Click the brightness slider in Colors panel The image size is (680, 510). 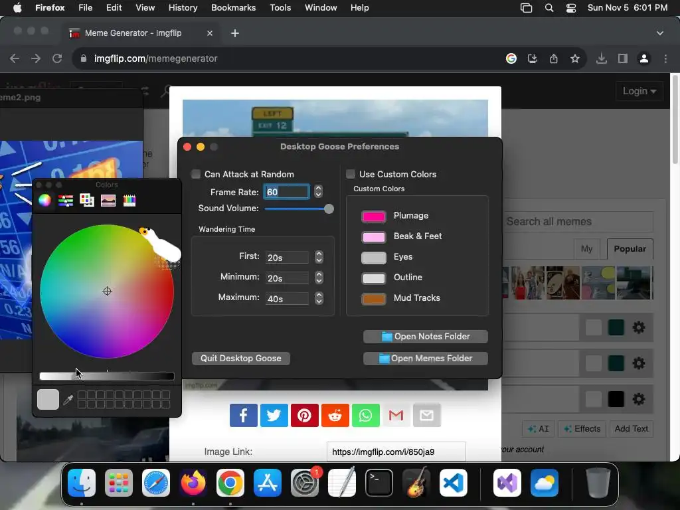click(x=107, y=376)
